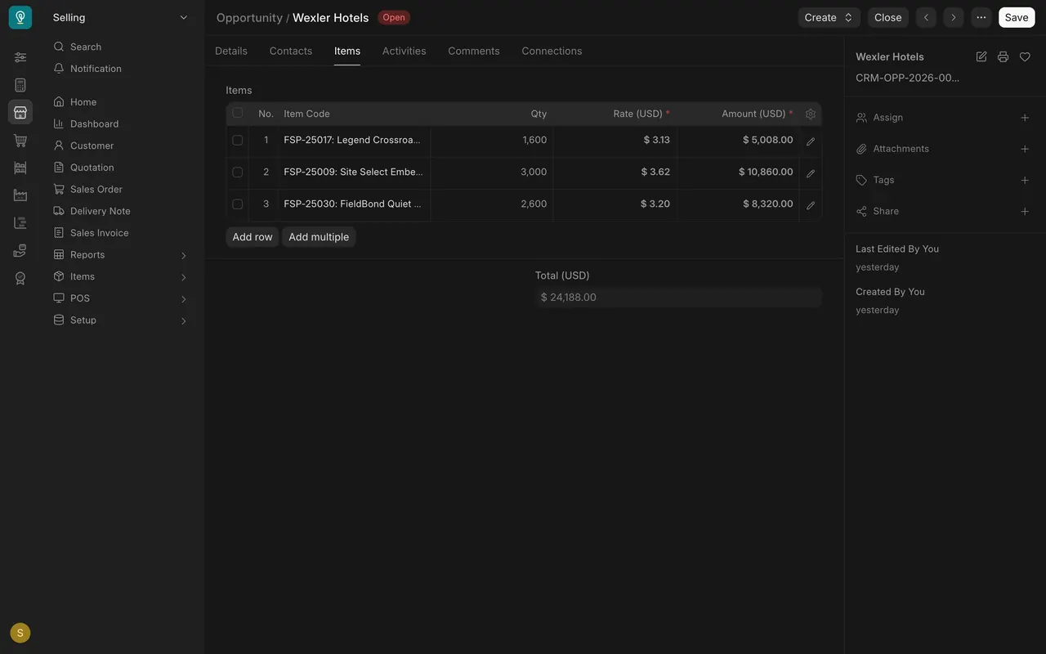The image size is (1046, 654).
Task: Click the edit pencil for row FSP-25017
Action: coord(811,141)
